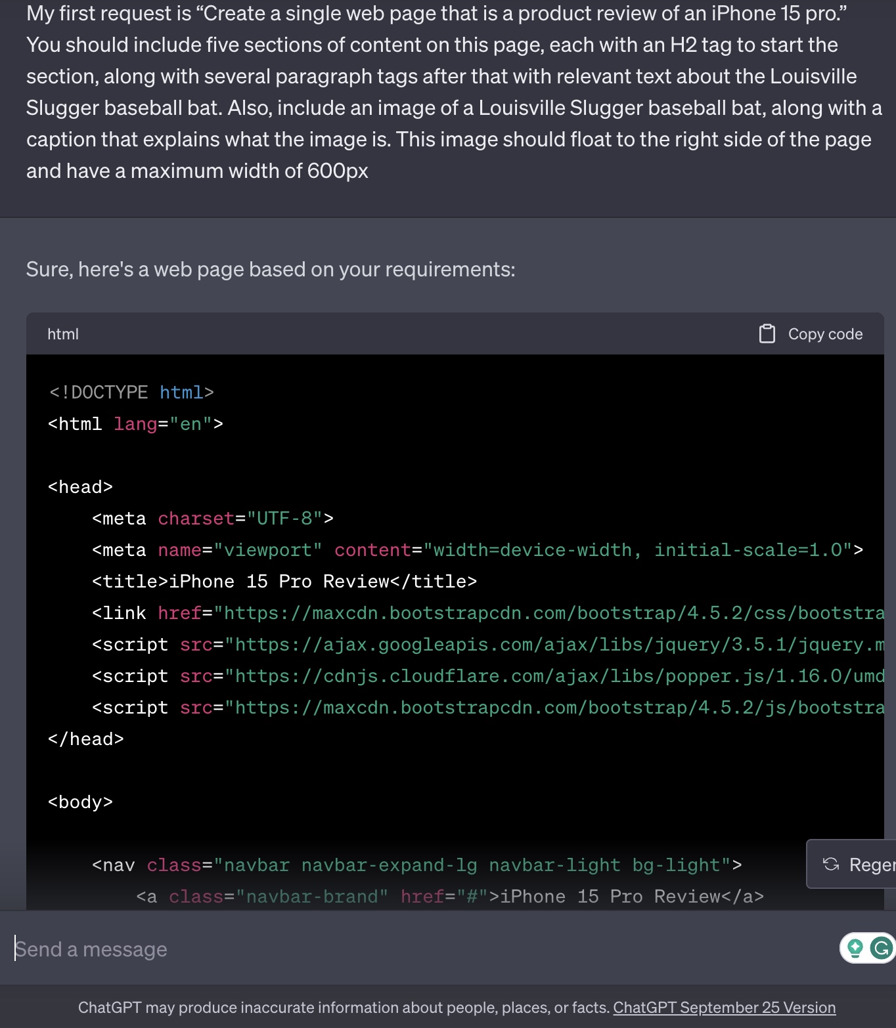Click the html language label of code block
Viewport: 896px width, 1028px height.
pyautogui.click(x=63, y=334)
